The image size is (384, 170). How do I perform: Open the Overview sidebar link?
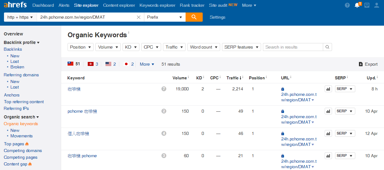[x=13, y=34]
